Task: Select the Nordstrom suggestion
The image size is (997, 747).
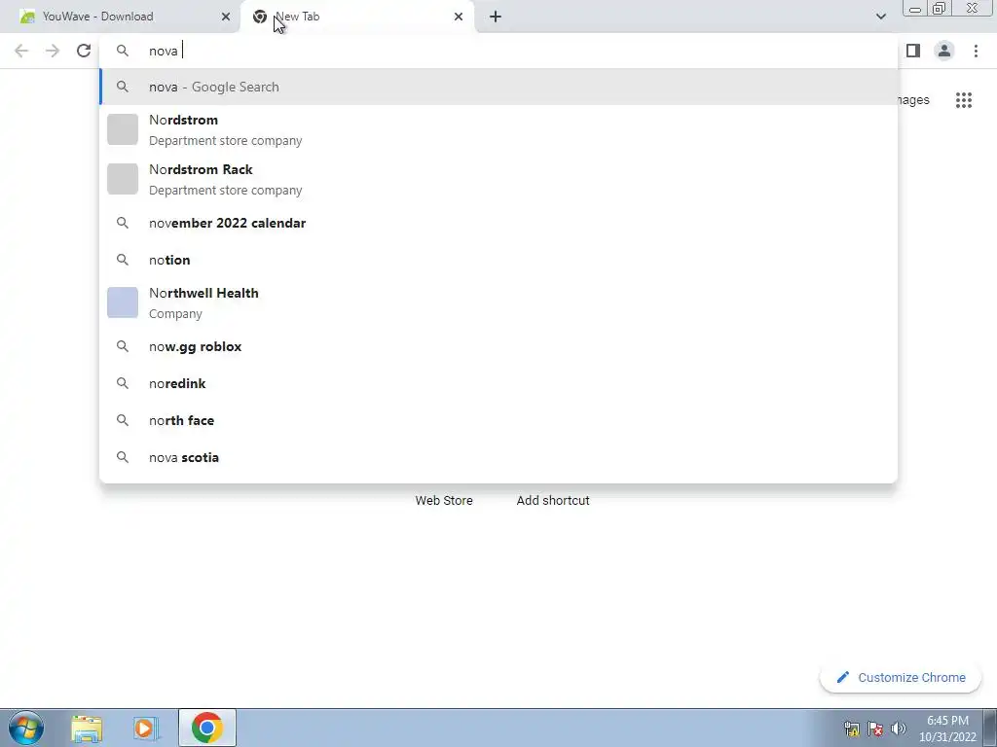Action: pos(499,129)
